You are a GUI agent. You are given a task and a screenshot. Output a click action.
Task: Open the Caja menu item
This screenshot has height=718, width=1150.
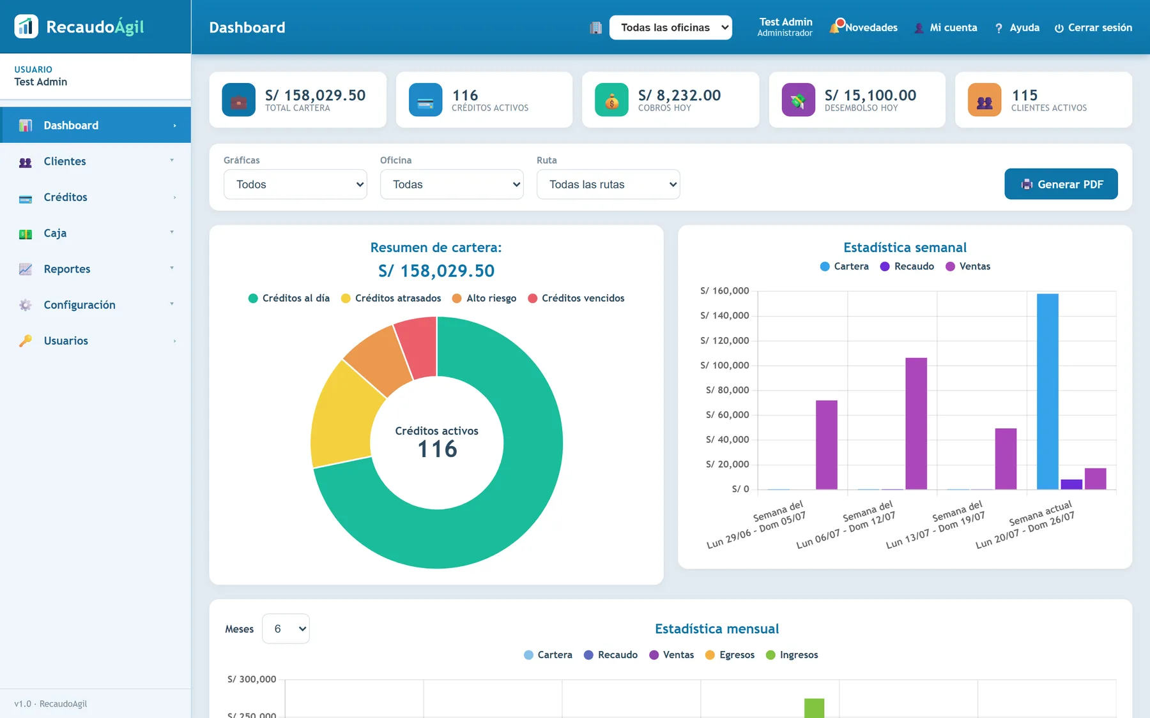click(x=95, y=233)
